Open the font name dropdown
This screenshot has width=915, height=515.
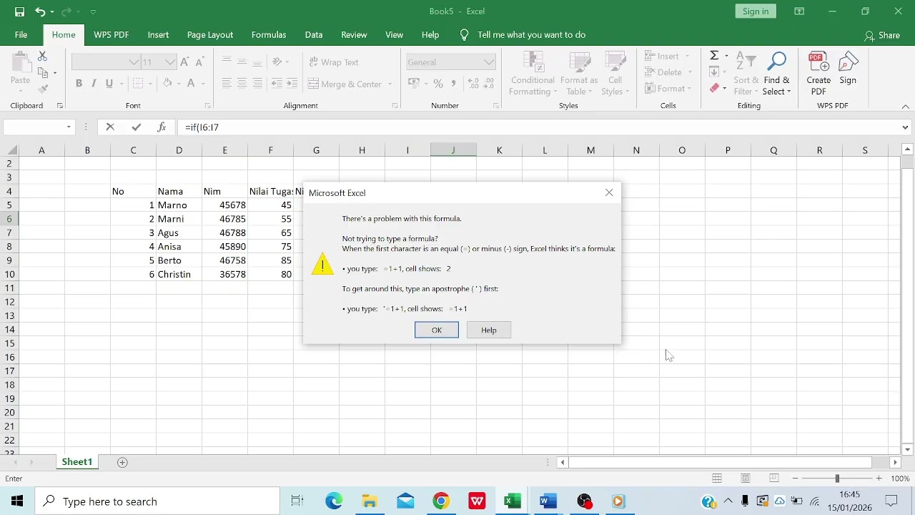[134, 62]
